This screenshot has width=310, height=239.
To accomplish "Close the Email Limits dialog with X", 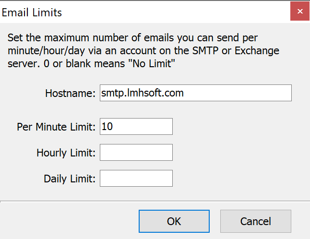I will coord(300,11).
